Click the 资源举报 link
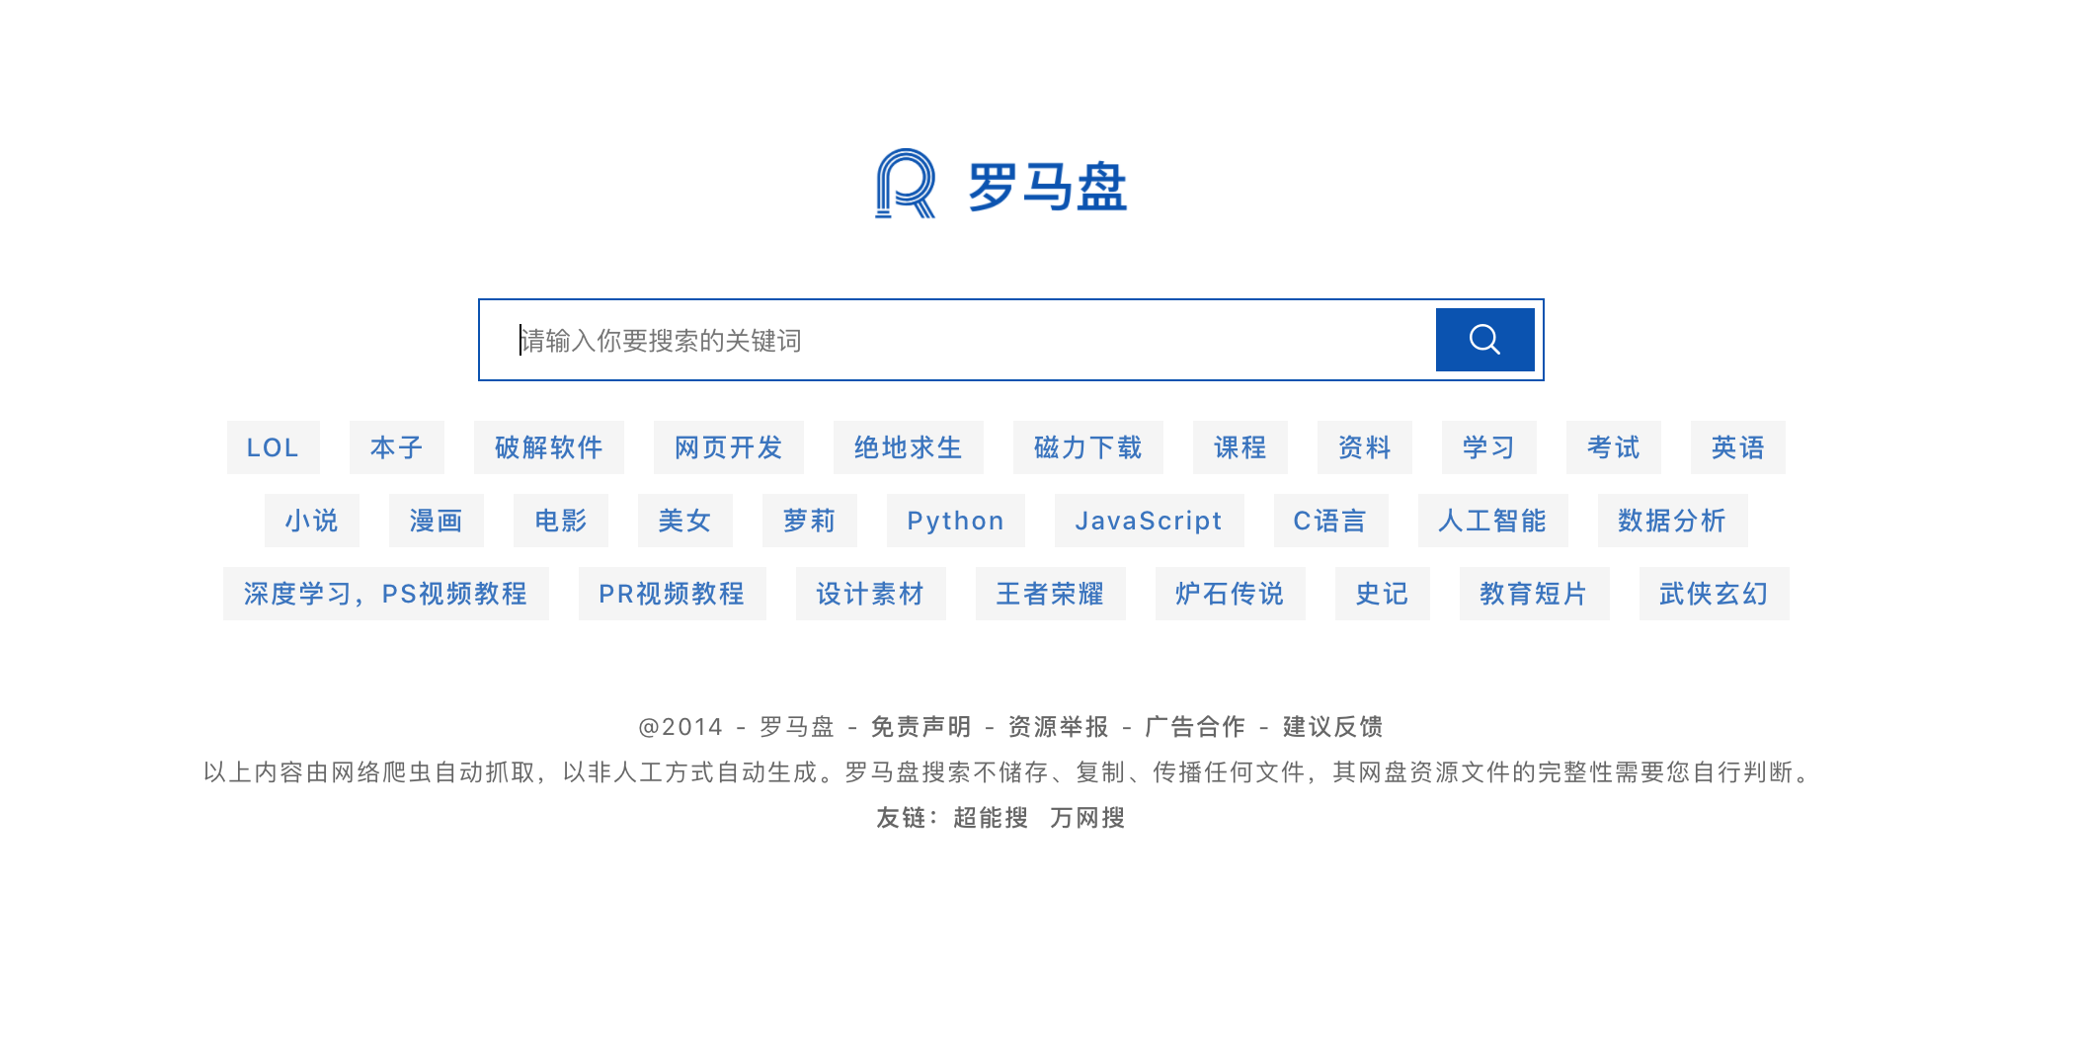This screenshot has height=1049, width=2080. click(x=1058, y=726)
